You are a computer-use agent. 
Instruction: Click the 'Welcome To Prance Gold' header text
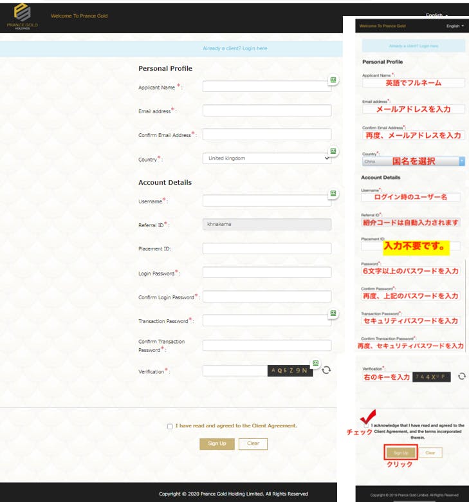point(79,15)
